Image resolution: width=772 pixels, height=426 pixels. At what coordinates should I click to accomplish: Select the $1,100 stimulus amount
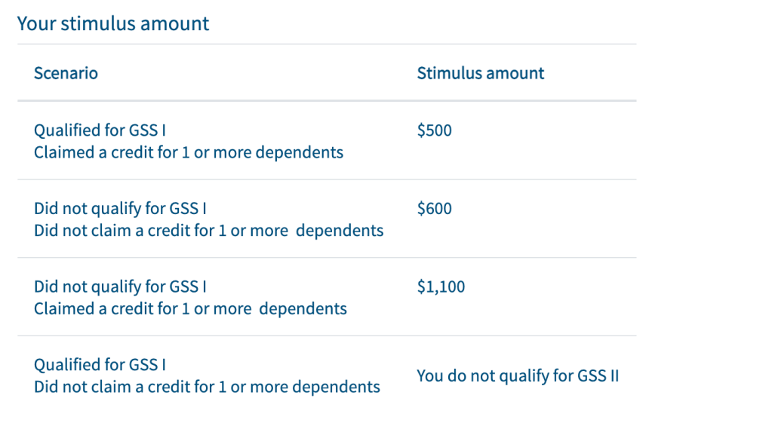coord(441,287)
